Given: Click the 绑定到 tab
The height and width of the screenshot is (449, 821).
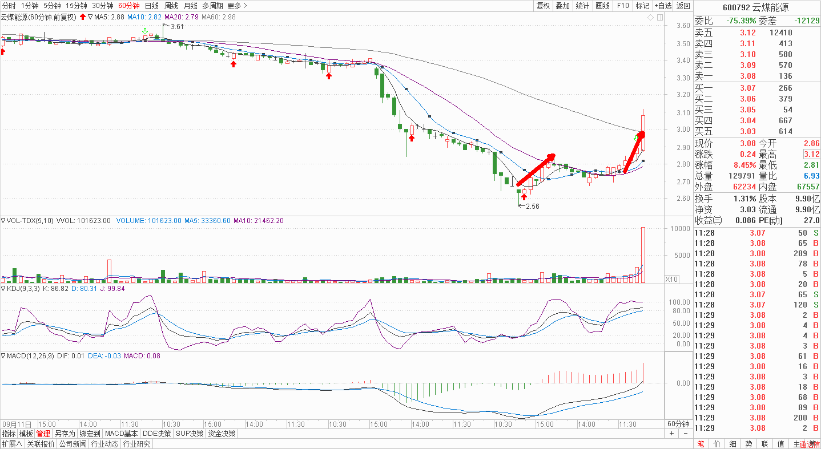Looking at the screenshot, I should (x=90, y=434).
